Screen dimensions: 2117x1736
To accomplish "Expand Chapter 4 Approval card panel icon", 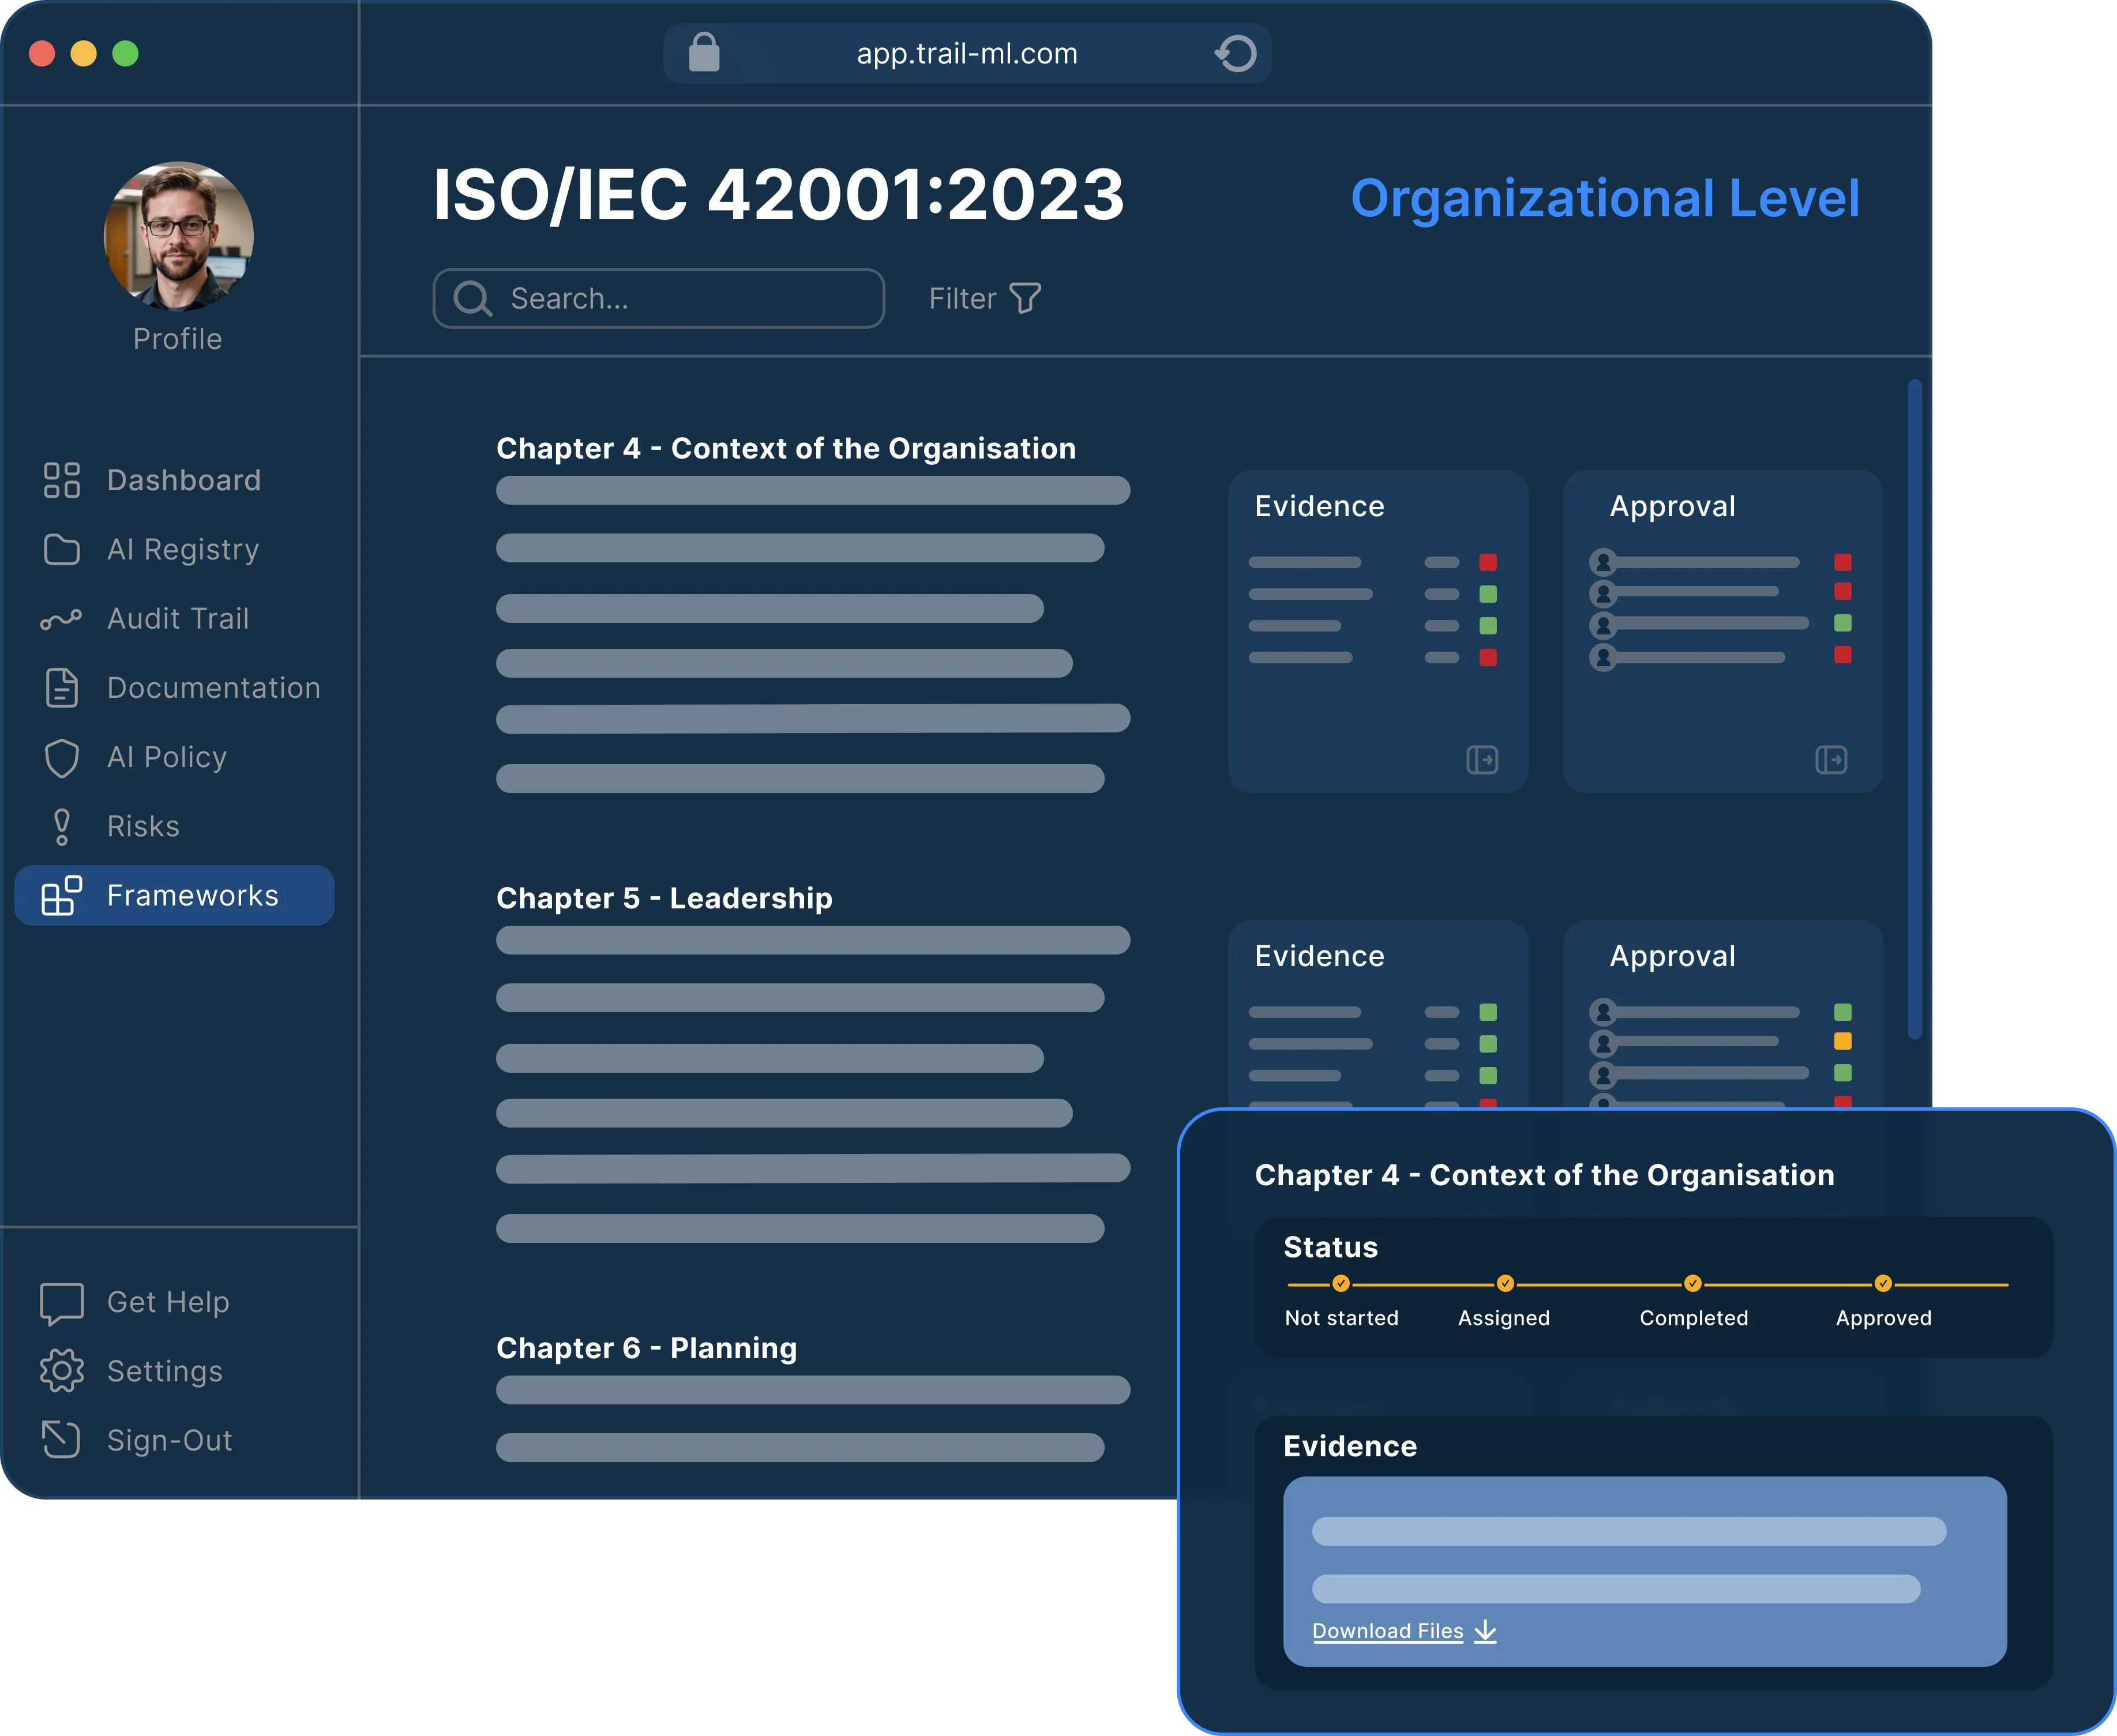I will pos(1831,760).
